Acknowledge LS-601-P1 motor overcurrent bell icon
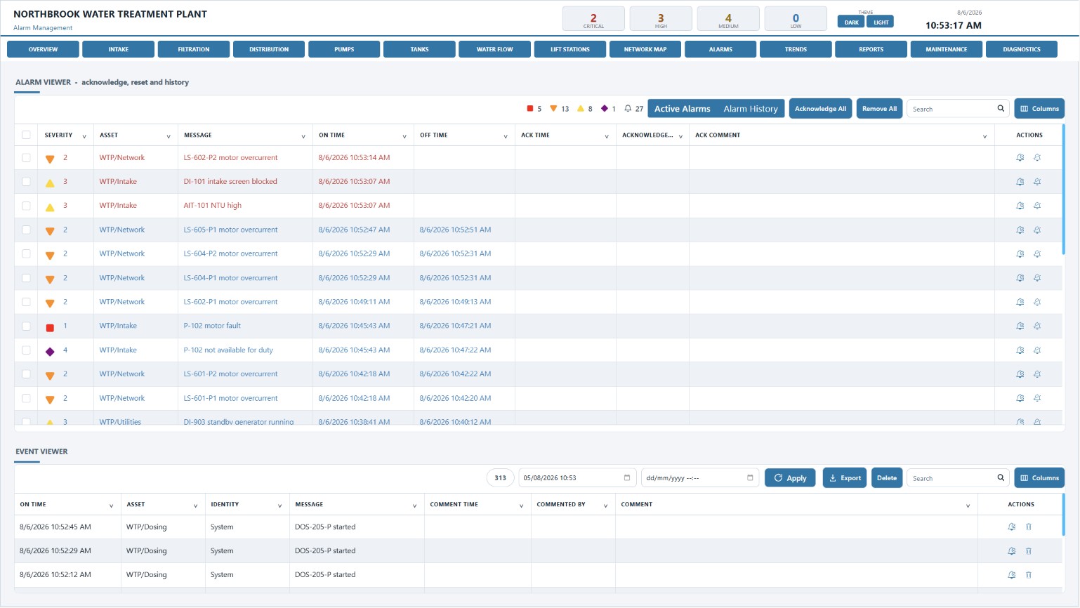The width and height of the screenshot is (1080, 608). click(x=1020, y=398)
